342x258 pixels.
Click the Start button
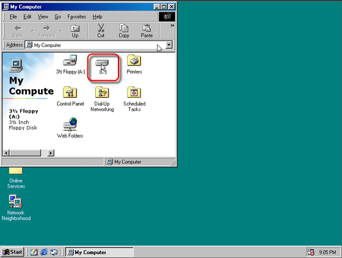coord(12,252)
